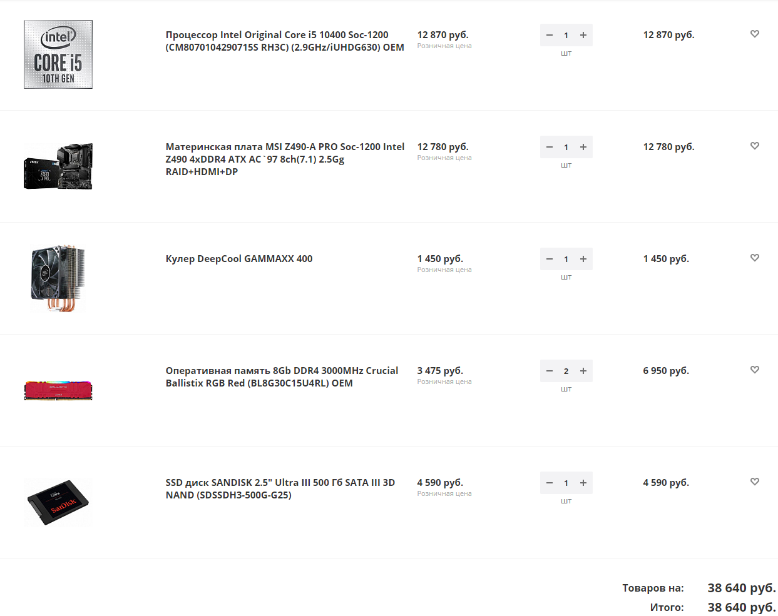The image size is (778, 616).
Task: Click the DeepCool cooler product image
Action: coord(58,279)
